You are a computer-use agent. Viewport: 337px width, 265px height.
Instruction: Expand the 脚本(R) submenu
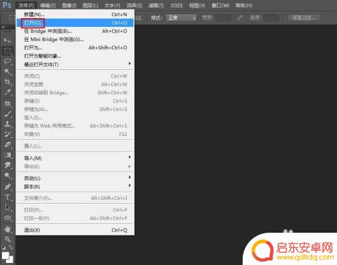click(75, 186)
